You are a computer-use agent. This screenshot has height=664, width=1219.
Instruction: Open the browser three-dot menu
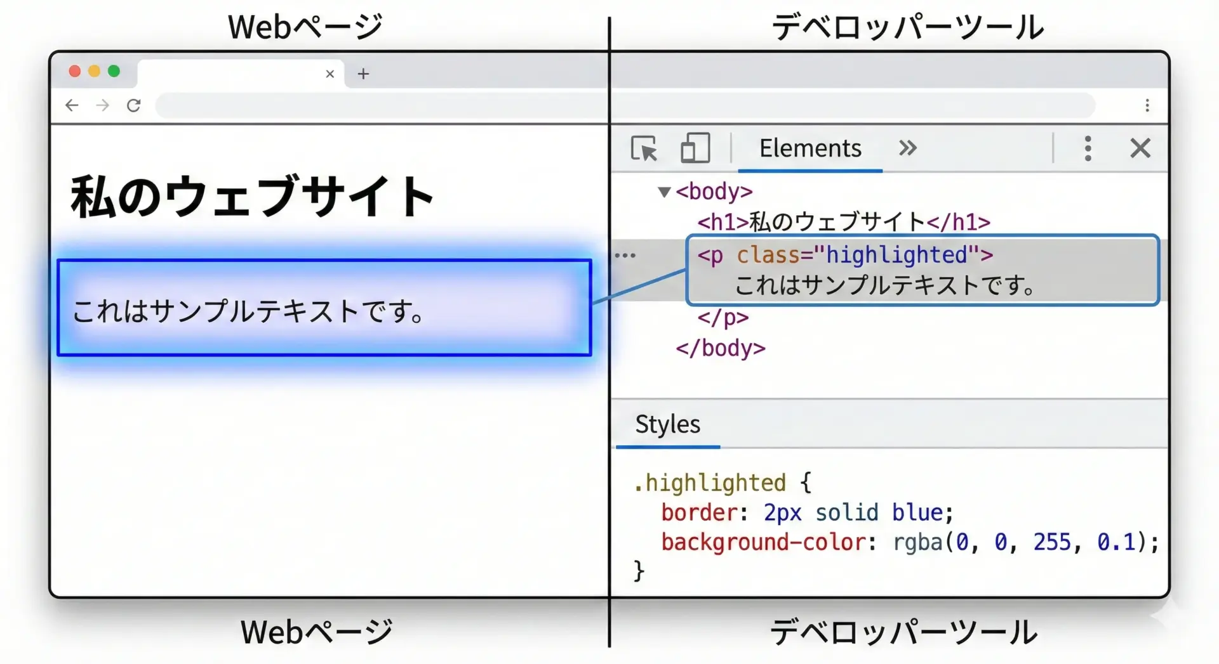pyautogui.click(x=1147, y=105)
